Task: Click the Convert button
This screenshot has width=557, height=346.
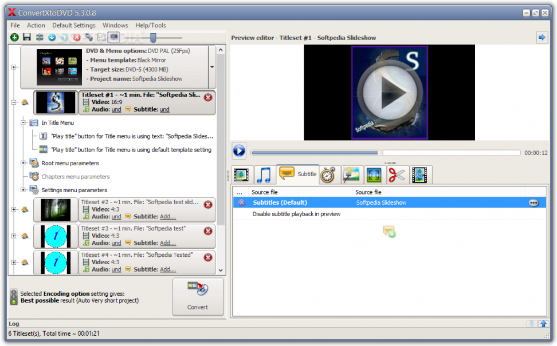Action: (197, 297)
